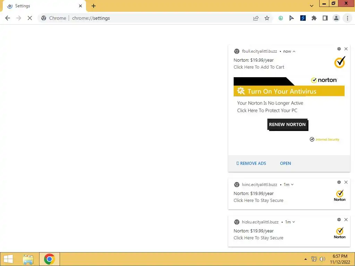The image size is (355, 266).
Task: Click the Norton checkmark logo in top notification
Action: click(x=340, y=62)
